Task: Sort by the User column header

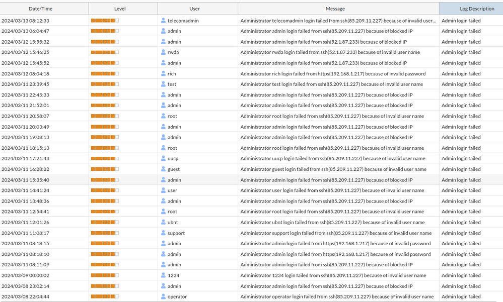Action: tap(194, 9)
